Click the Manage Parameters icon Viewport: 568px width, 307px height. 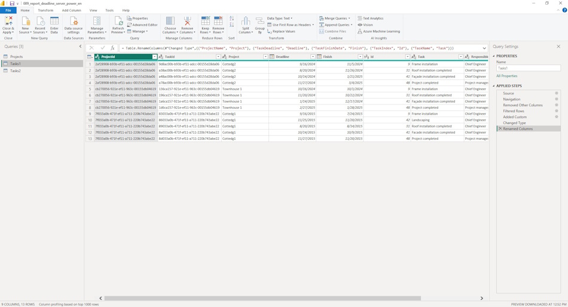(97, 21)
